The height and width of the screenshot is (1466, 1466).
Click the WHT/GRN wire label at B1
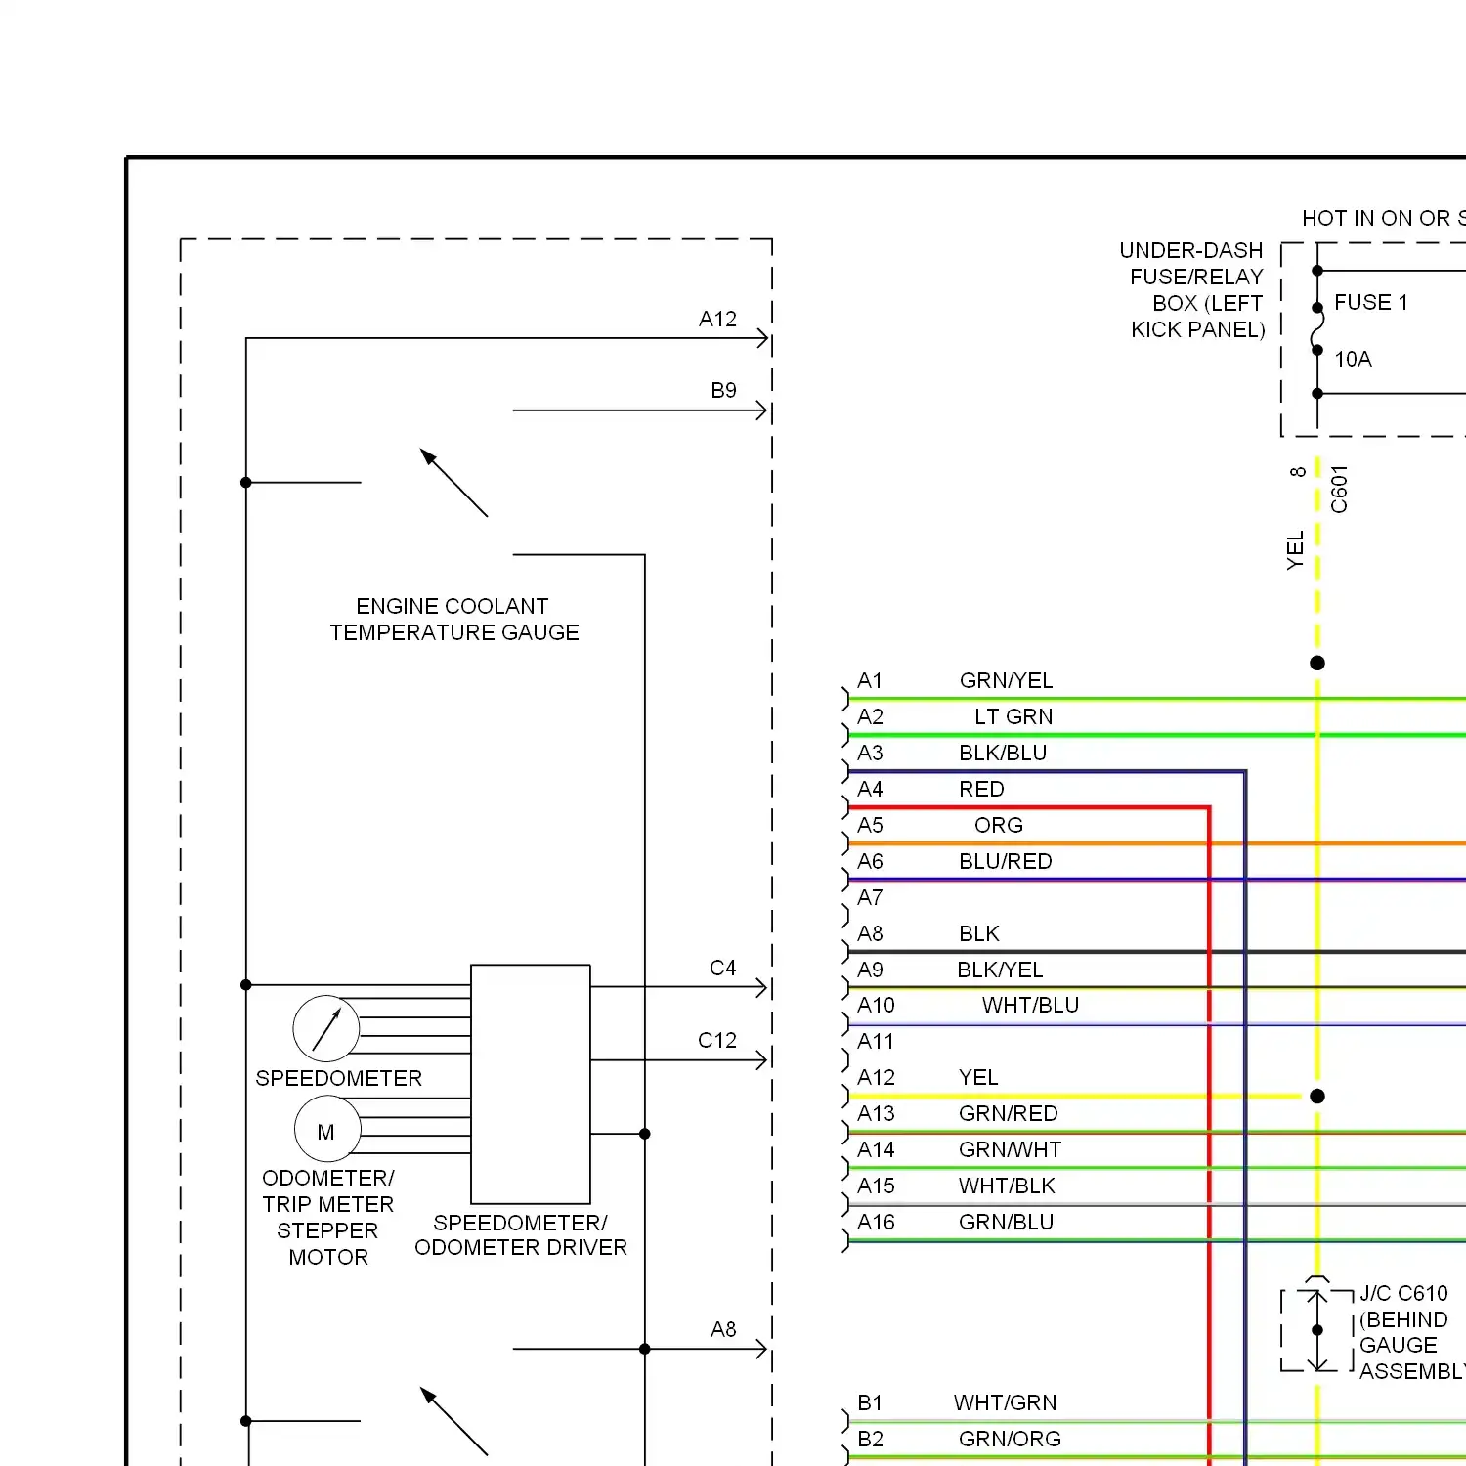[x=1005, y=1402]
